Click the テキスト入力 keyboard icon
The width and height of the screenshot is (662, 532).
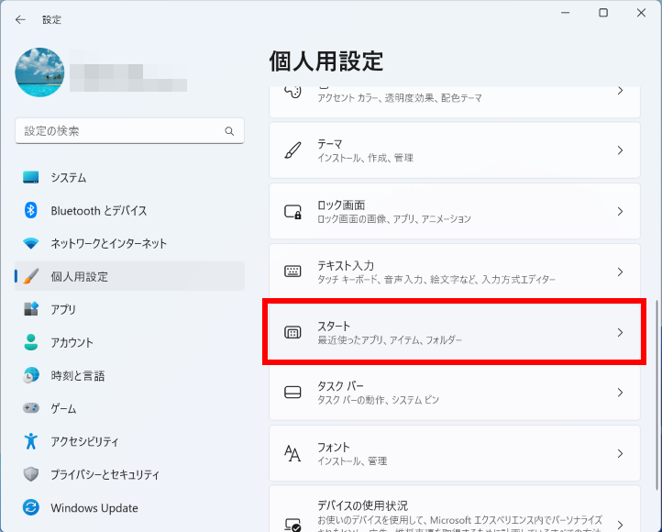(292, 272)
